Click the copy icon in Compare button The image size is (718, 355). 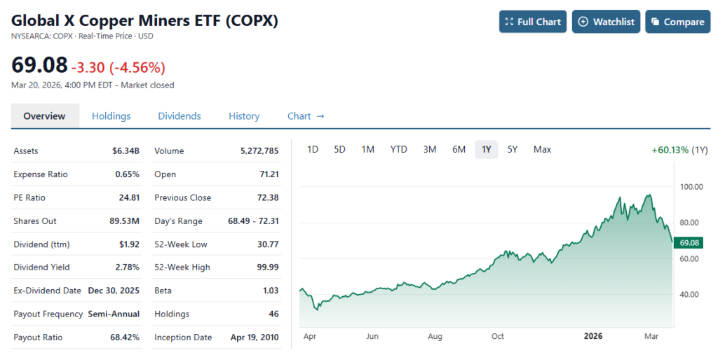click(655, 22)
